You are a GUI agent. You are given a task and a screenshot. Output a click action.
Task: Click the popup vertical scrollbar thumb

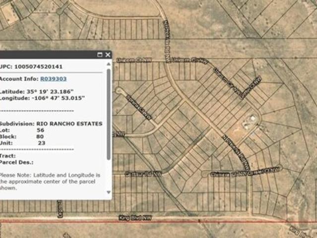[x=108, y=114]
